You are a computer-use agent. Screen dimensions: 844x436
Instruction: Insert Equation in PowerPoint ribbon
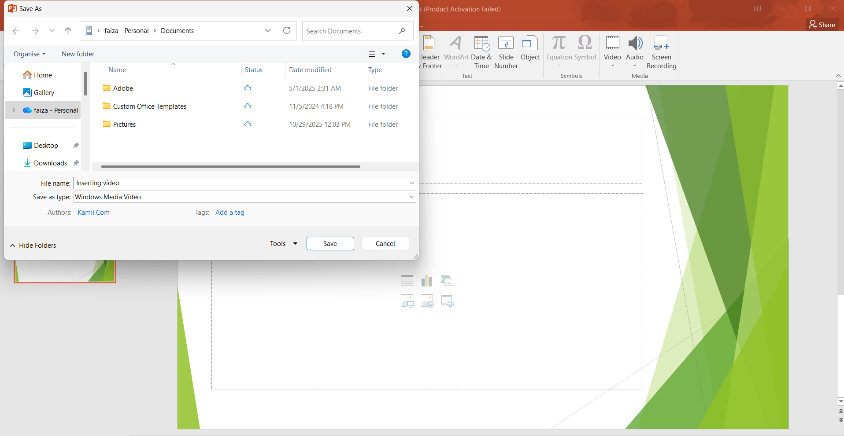pyautogui.click(x=559, y=52)
